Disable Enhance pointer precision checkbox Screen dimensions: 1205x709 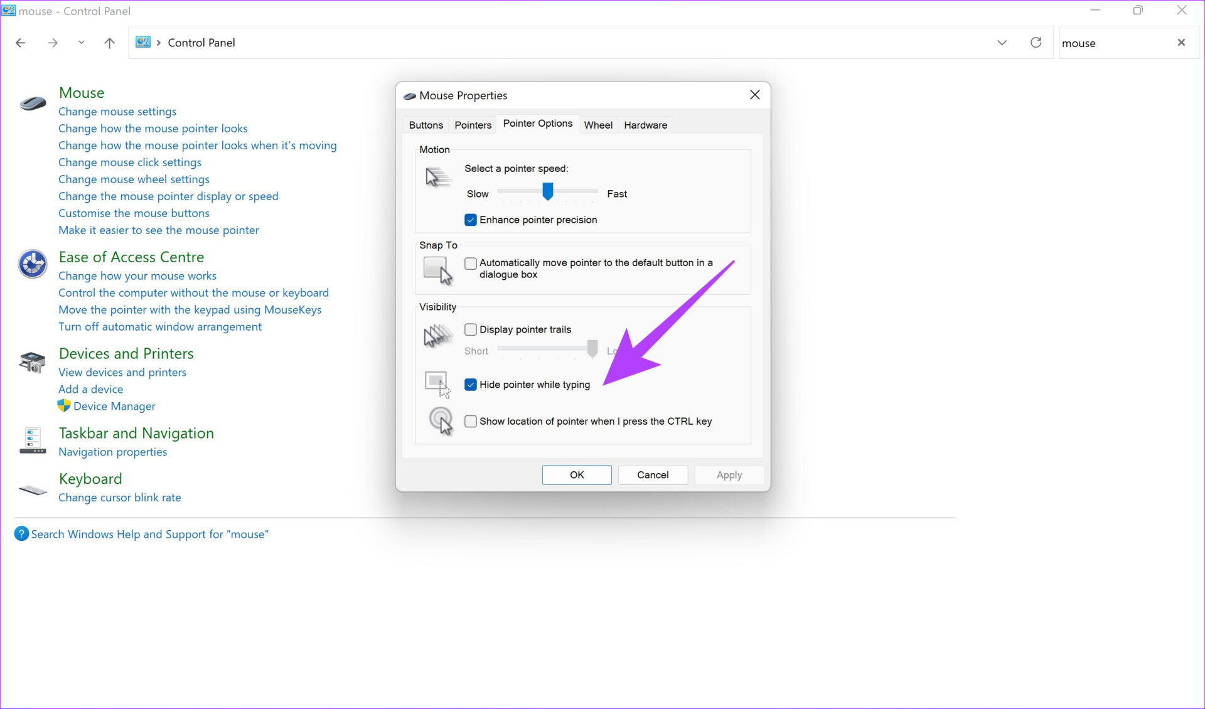tap(471, 220)
